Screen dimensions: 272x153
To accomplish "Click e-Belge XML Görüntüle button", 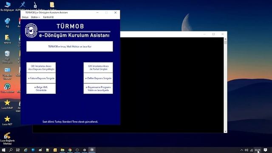I will [41, 89].
